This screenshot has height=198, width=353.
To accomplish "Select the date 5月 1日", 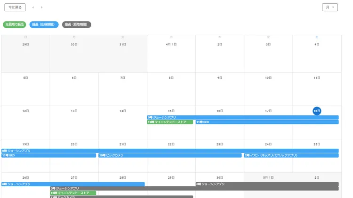I will [268, 177].
